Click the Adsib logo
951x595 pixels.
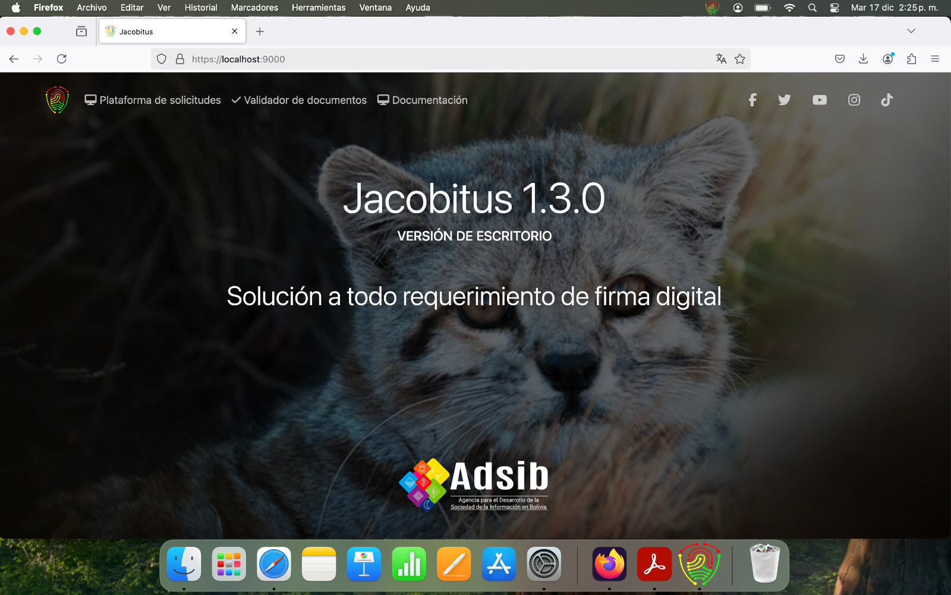point(474,485)
